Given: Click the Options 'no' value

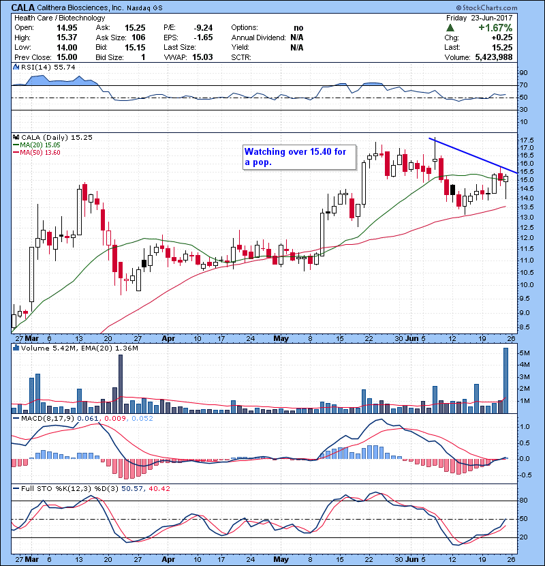Looking at the screenshot, I should tap(298, 28).
